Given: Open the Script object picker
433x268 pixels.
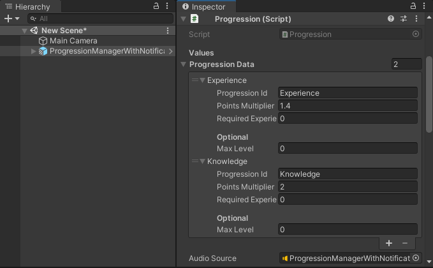Looking at the screenshot, I should point(416,34).
